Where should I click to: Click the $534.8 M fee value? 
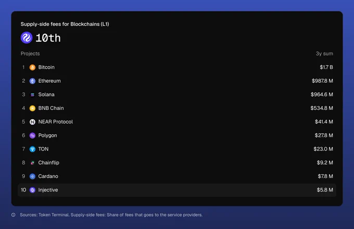[322, 108]
